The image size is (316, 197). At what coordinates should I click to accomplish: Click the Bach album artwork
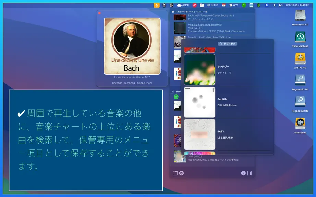(132, 46)
